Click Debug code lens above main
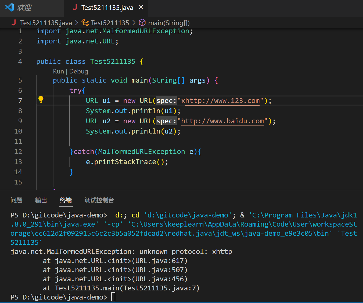Screen dimensions: 363x303 pos(79,71)
